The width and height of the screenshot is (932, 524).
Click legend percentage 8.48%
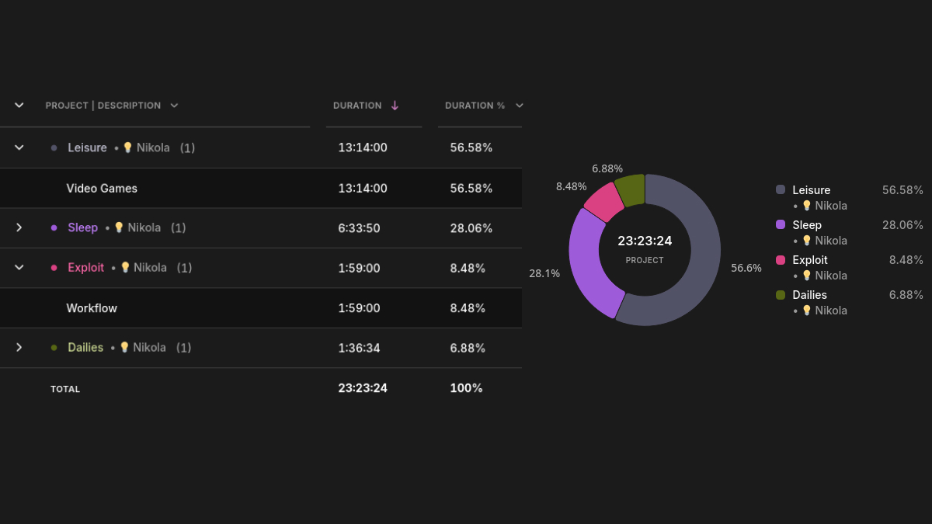click(x=906, y=259)
